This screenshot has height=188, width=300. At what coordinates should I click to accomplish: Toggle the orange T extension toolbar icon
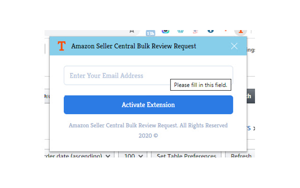coord(240,31)
